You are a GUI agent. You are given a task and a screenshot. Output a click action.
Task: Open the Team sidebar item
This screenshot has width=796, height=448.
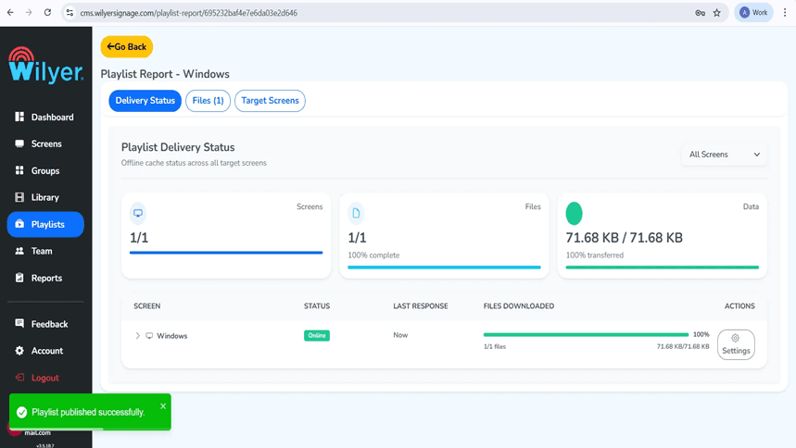[x=45, y=251]
